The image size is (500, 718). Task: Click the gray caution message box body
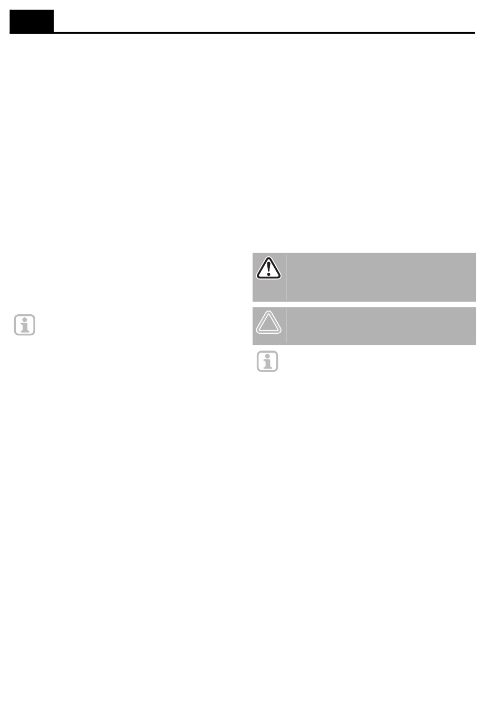click(x=381, y=325)
